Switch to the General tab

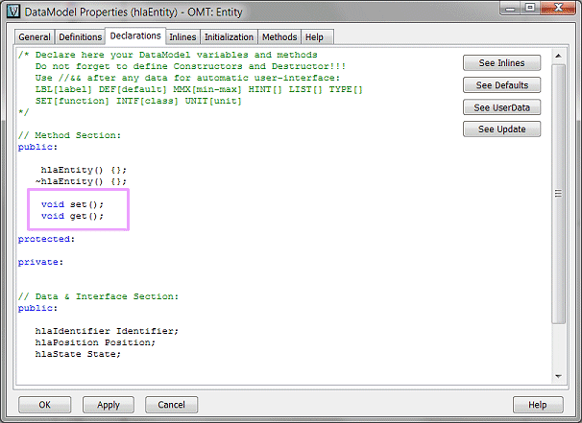[x=34, y=37]
